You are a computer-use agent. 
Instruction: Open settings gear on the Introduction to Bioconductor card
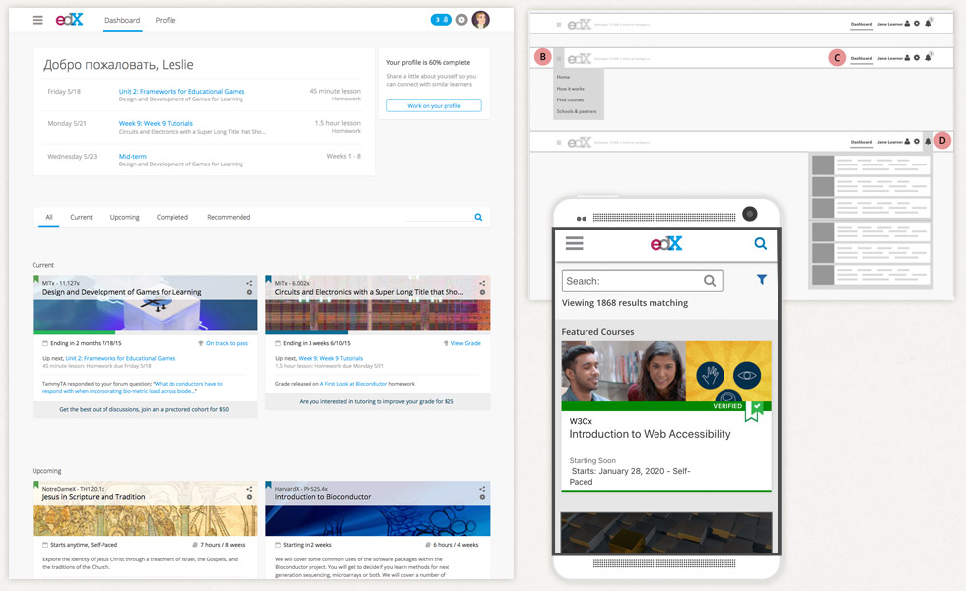point(482,497)
